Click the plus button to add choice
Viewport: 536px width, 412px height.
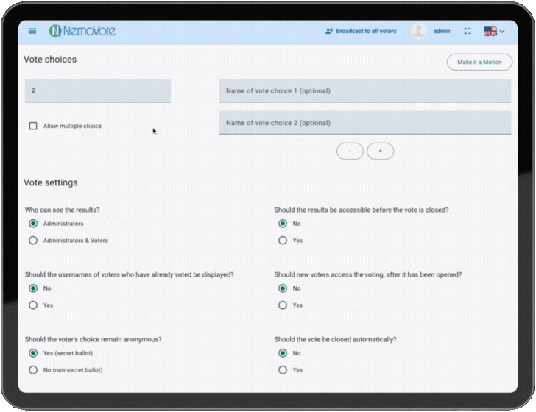point(380,151)
